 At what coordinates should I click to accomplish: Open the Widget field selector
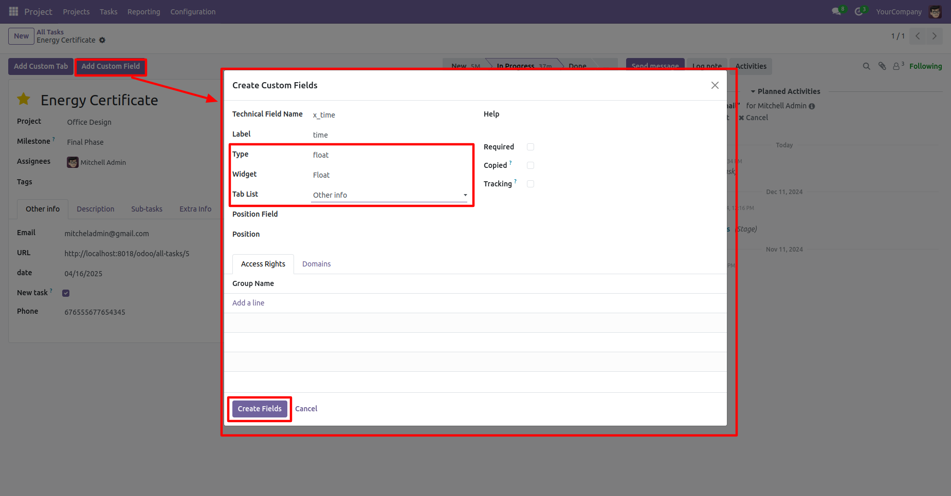[389, 175]
